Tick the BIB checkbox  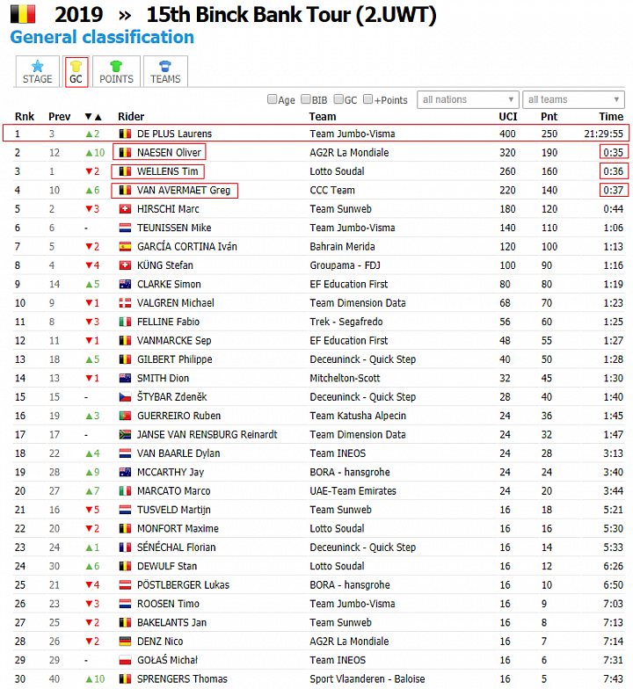coord(306,99)
